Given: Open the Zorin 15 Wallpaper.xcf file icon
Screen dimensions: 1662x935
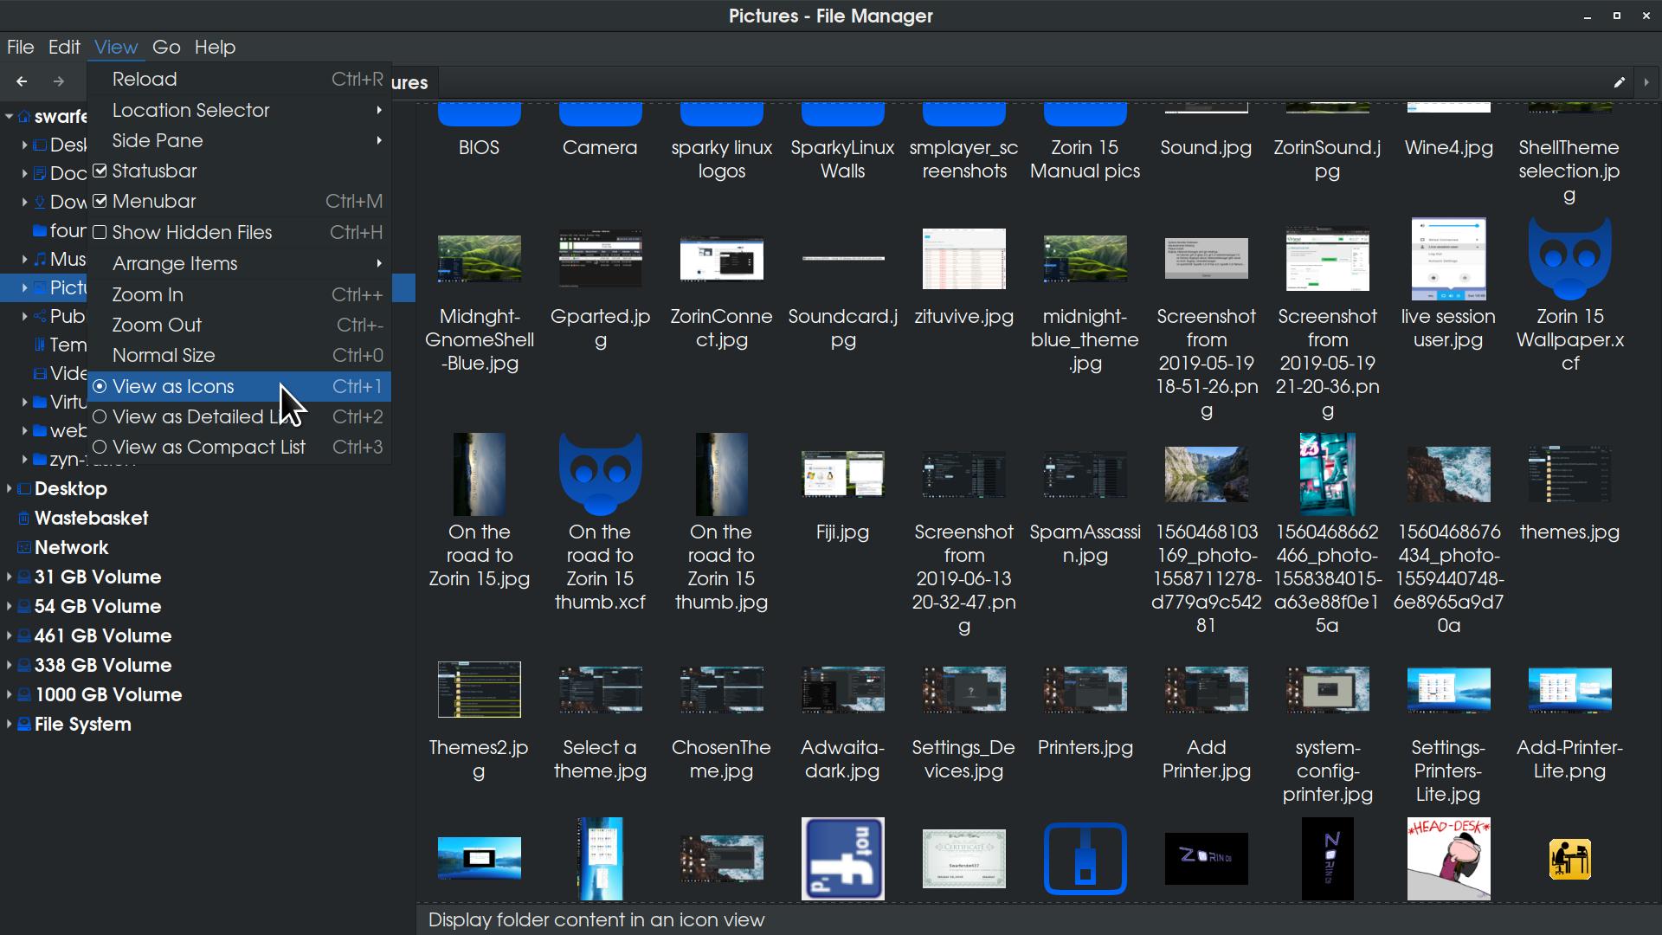Looking at the screenshot, I should click(1569, 259).
